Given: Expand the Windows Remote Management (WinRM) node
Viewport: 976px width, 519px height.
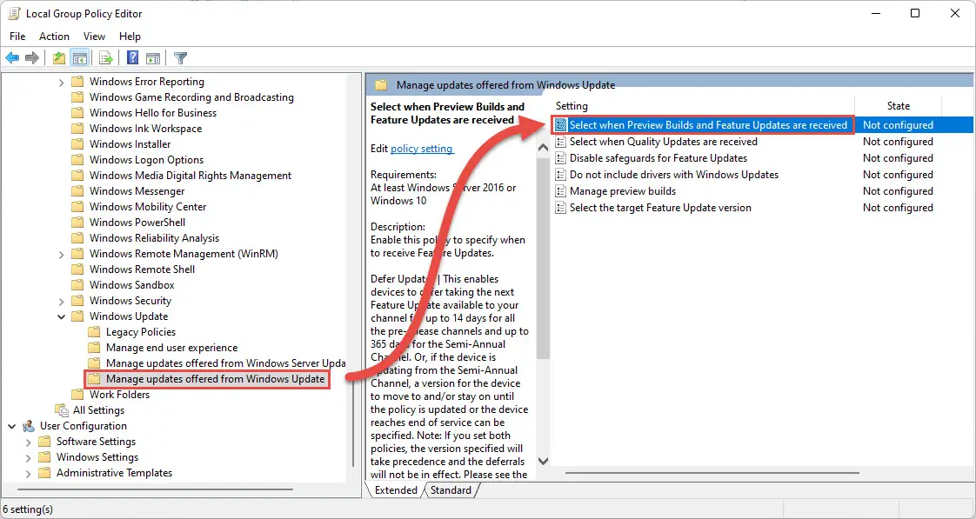Looking at the screenshot, I should point(61,254).
